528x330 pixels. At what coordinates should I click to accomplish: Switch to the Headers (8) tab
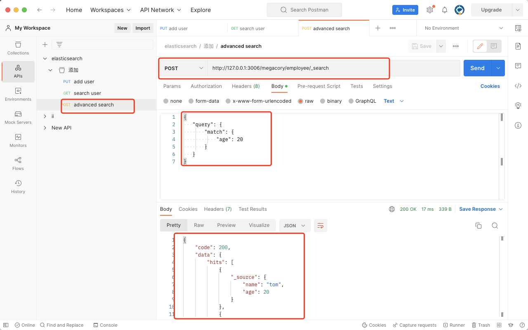click(245, 86)
